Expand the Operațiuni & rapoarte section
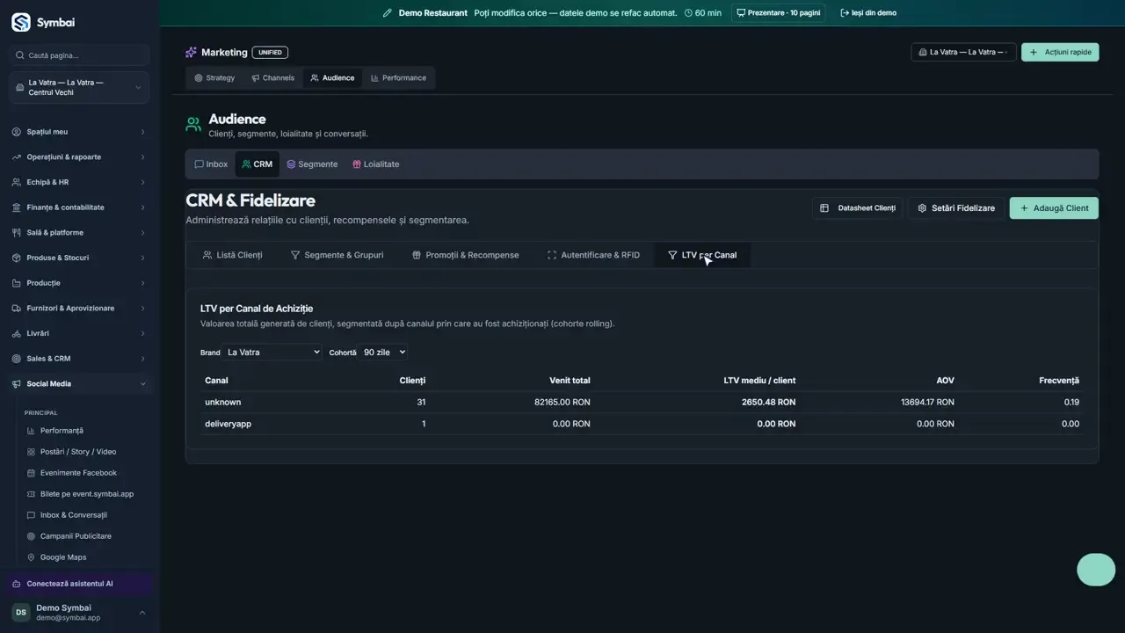 coord(79,157)
